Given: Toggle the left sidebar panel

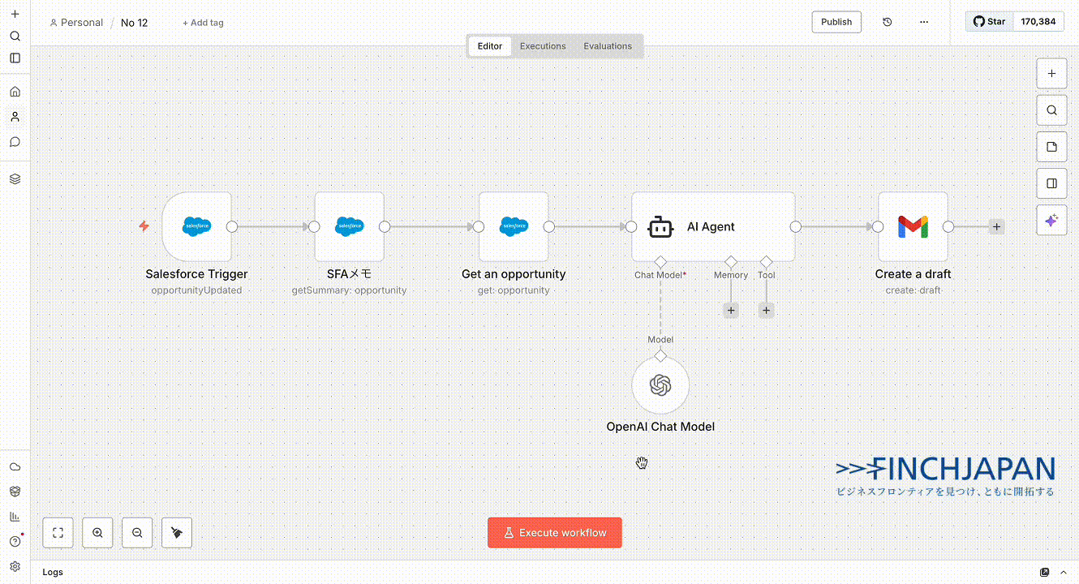Looking at the screenshot, I should [15, 58].
